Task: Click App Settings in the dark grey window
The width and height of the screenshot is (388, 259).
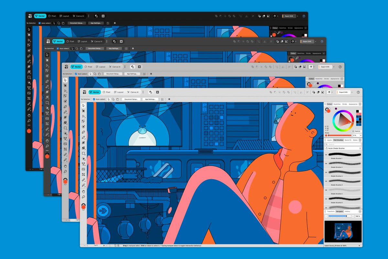Action: (x=114, y=49)
